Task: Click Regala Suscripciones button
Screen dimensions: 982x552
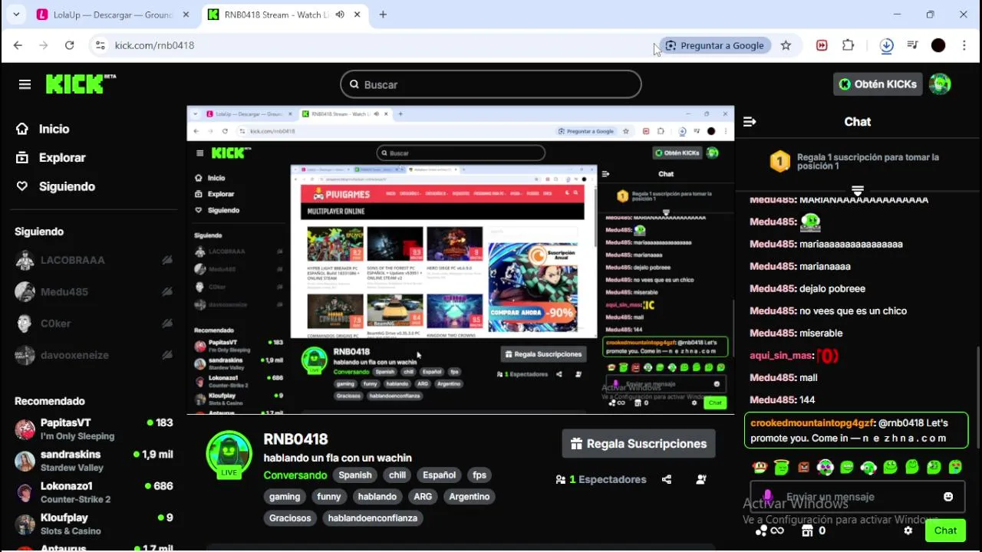Action: tap(638, 444)
